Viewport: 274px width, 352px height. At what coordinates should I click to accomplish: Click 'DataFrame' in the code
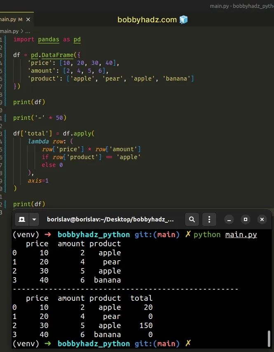coord(58,55)
